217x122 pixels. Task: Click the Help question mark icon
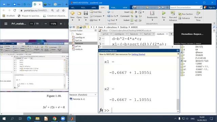163,7
